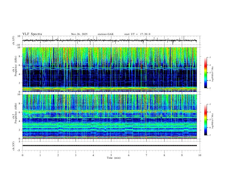Click the "-7" label on ch.2 colorbar
This screenshot has height=174, width=225.
click(210, 135)
